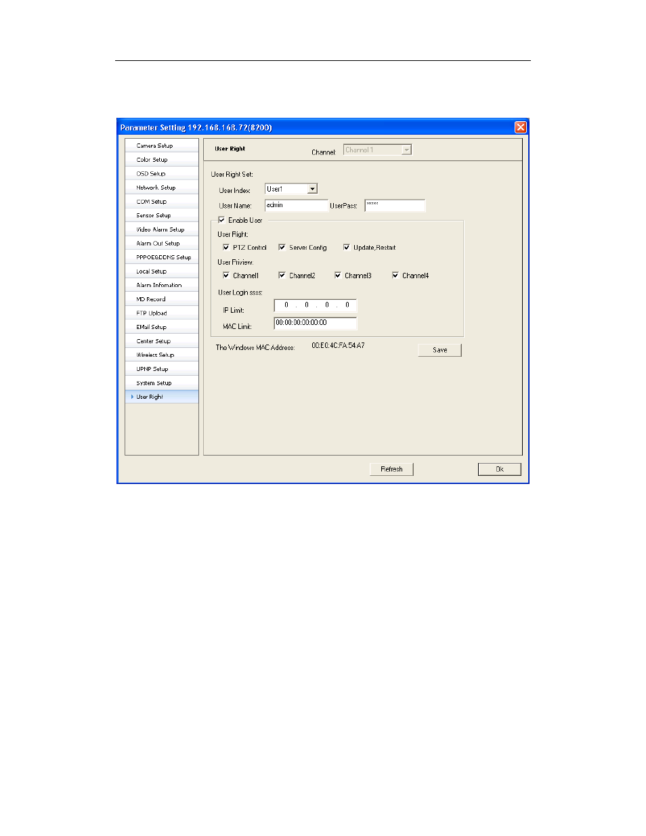The width and height of the screenshot is (646, 836).
Task: Open the Network Setup page
Action: [x=162, y=188]
